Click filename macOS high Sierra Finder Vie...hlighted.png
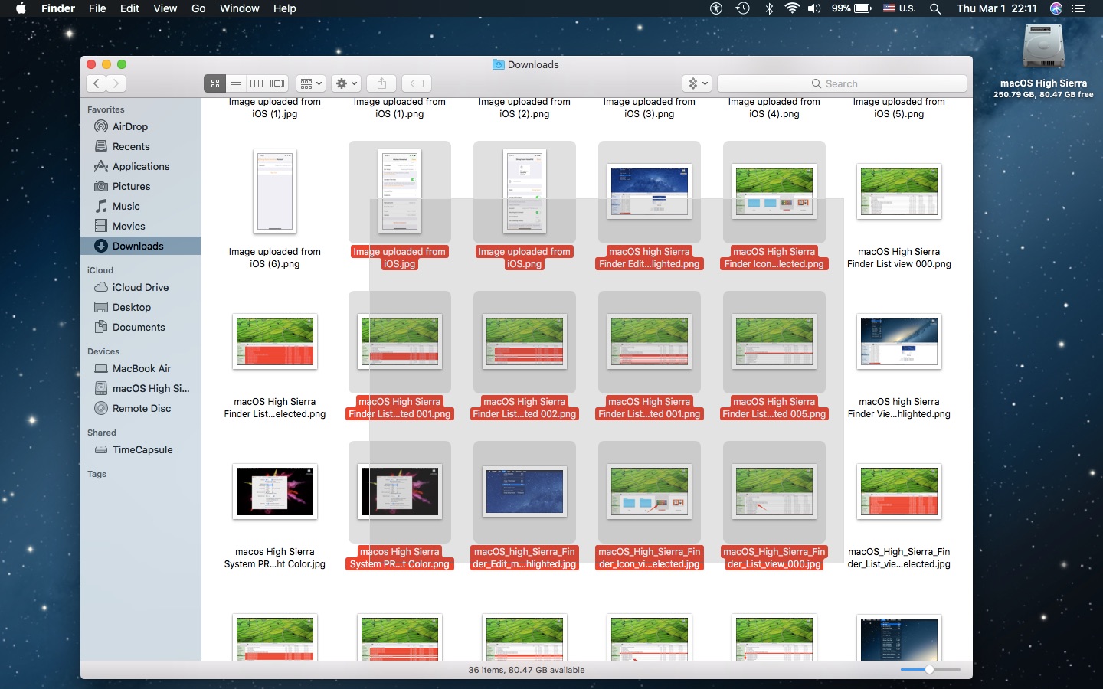Screen dimensions: 1103x689 899,407
